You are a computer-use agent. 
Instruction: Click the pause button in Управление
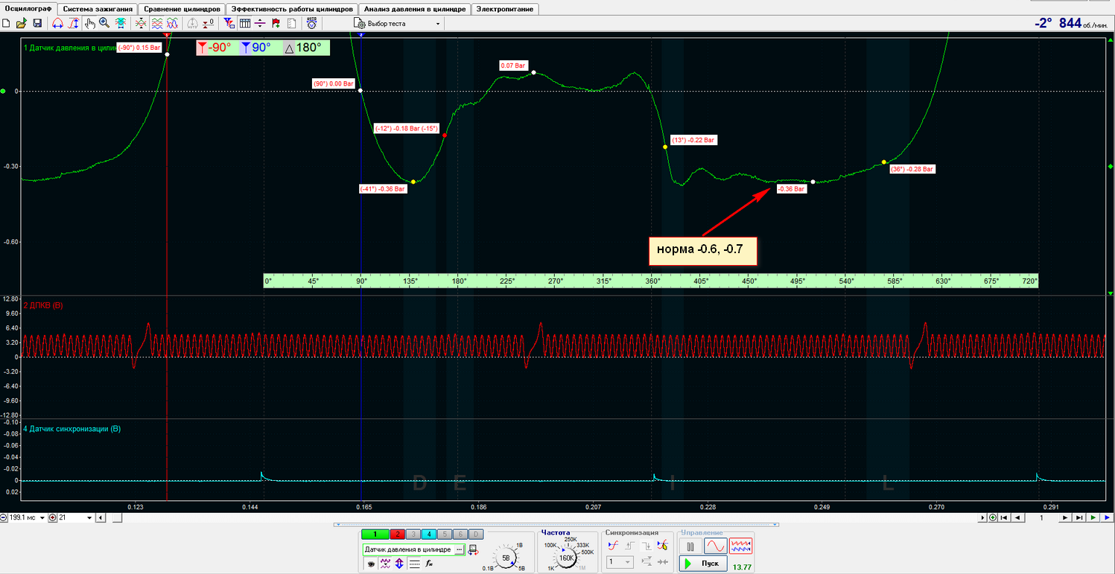pos(690,546)
